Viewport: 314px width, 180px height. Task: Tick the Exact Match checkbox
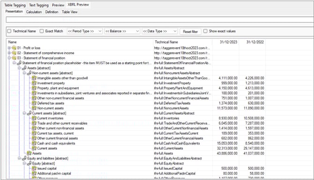tap(42, 31)
